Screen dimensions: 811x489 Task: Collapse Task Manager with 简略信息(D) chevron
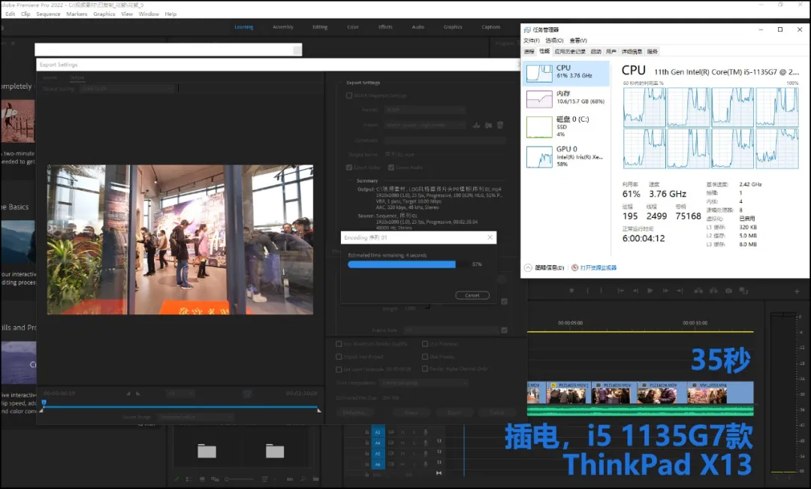528,267
